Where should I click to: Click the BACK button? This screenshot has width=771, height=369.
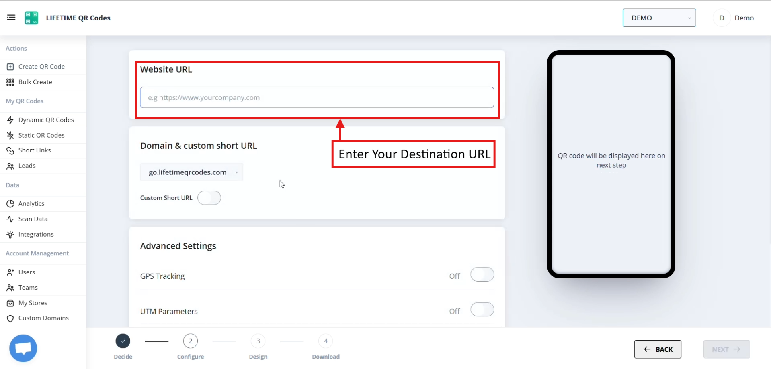tap(657, 349)
